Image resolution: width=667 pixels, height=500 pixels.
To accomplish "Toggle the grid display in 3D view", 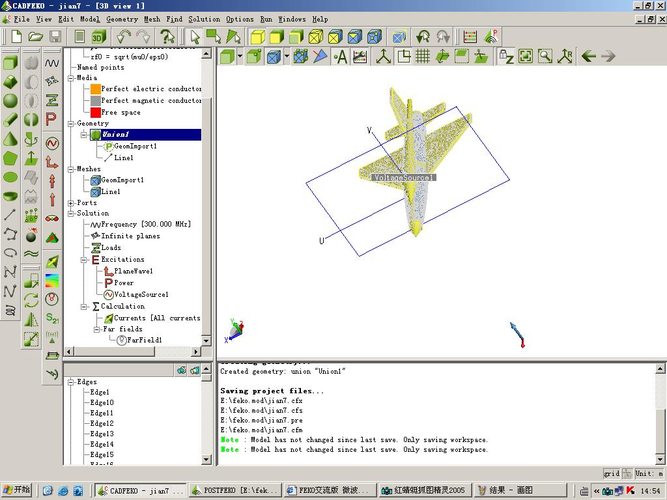I will [x=422, y=56].
